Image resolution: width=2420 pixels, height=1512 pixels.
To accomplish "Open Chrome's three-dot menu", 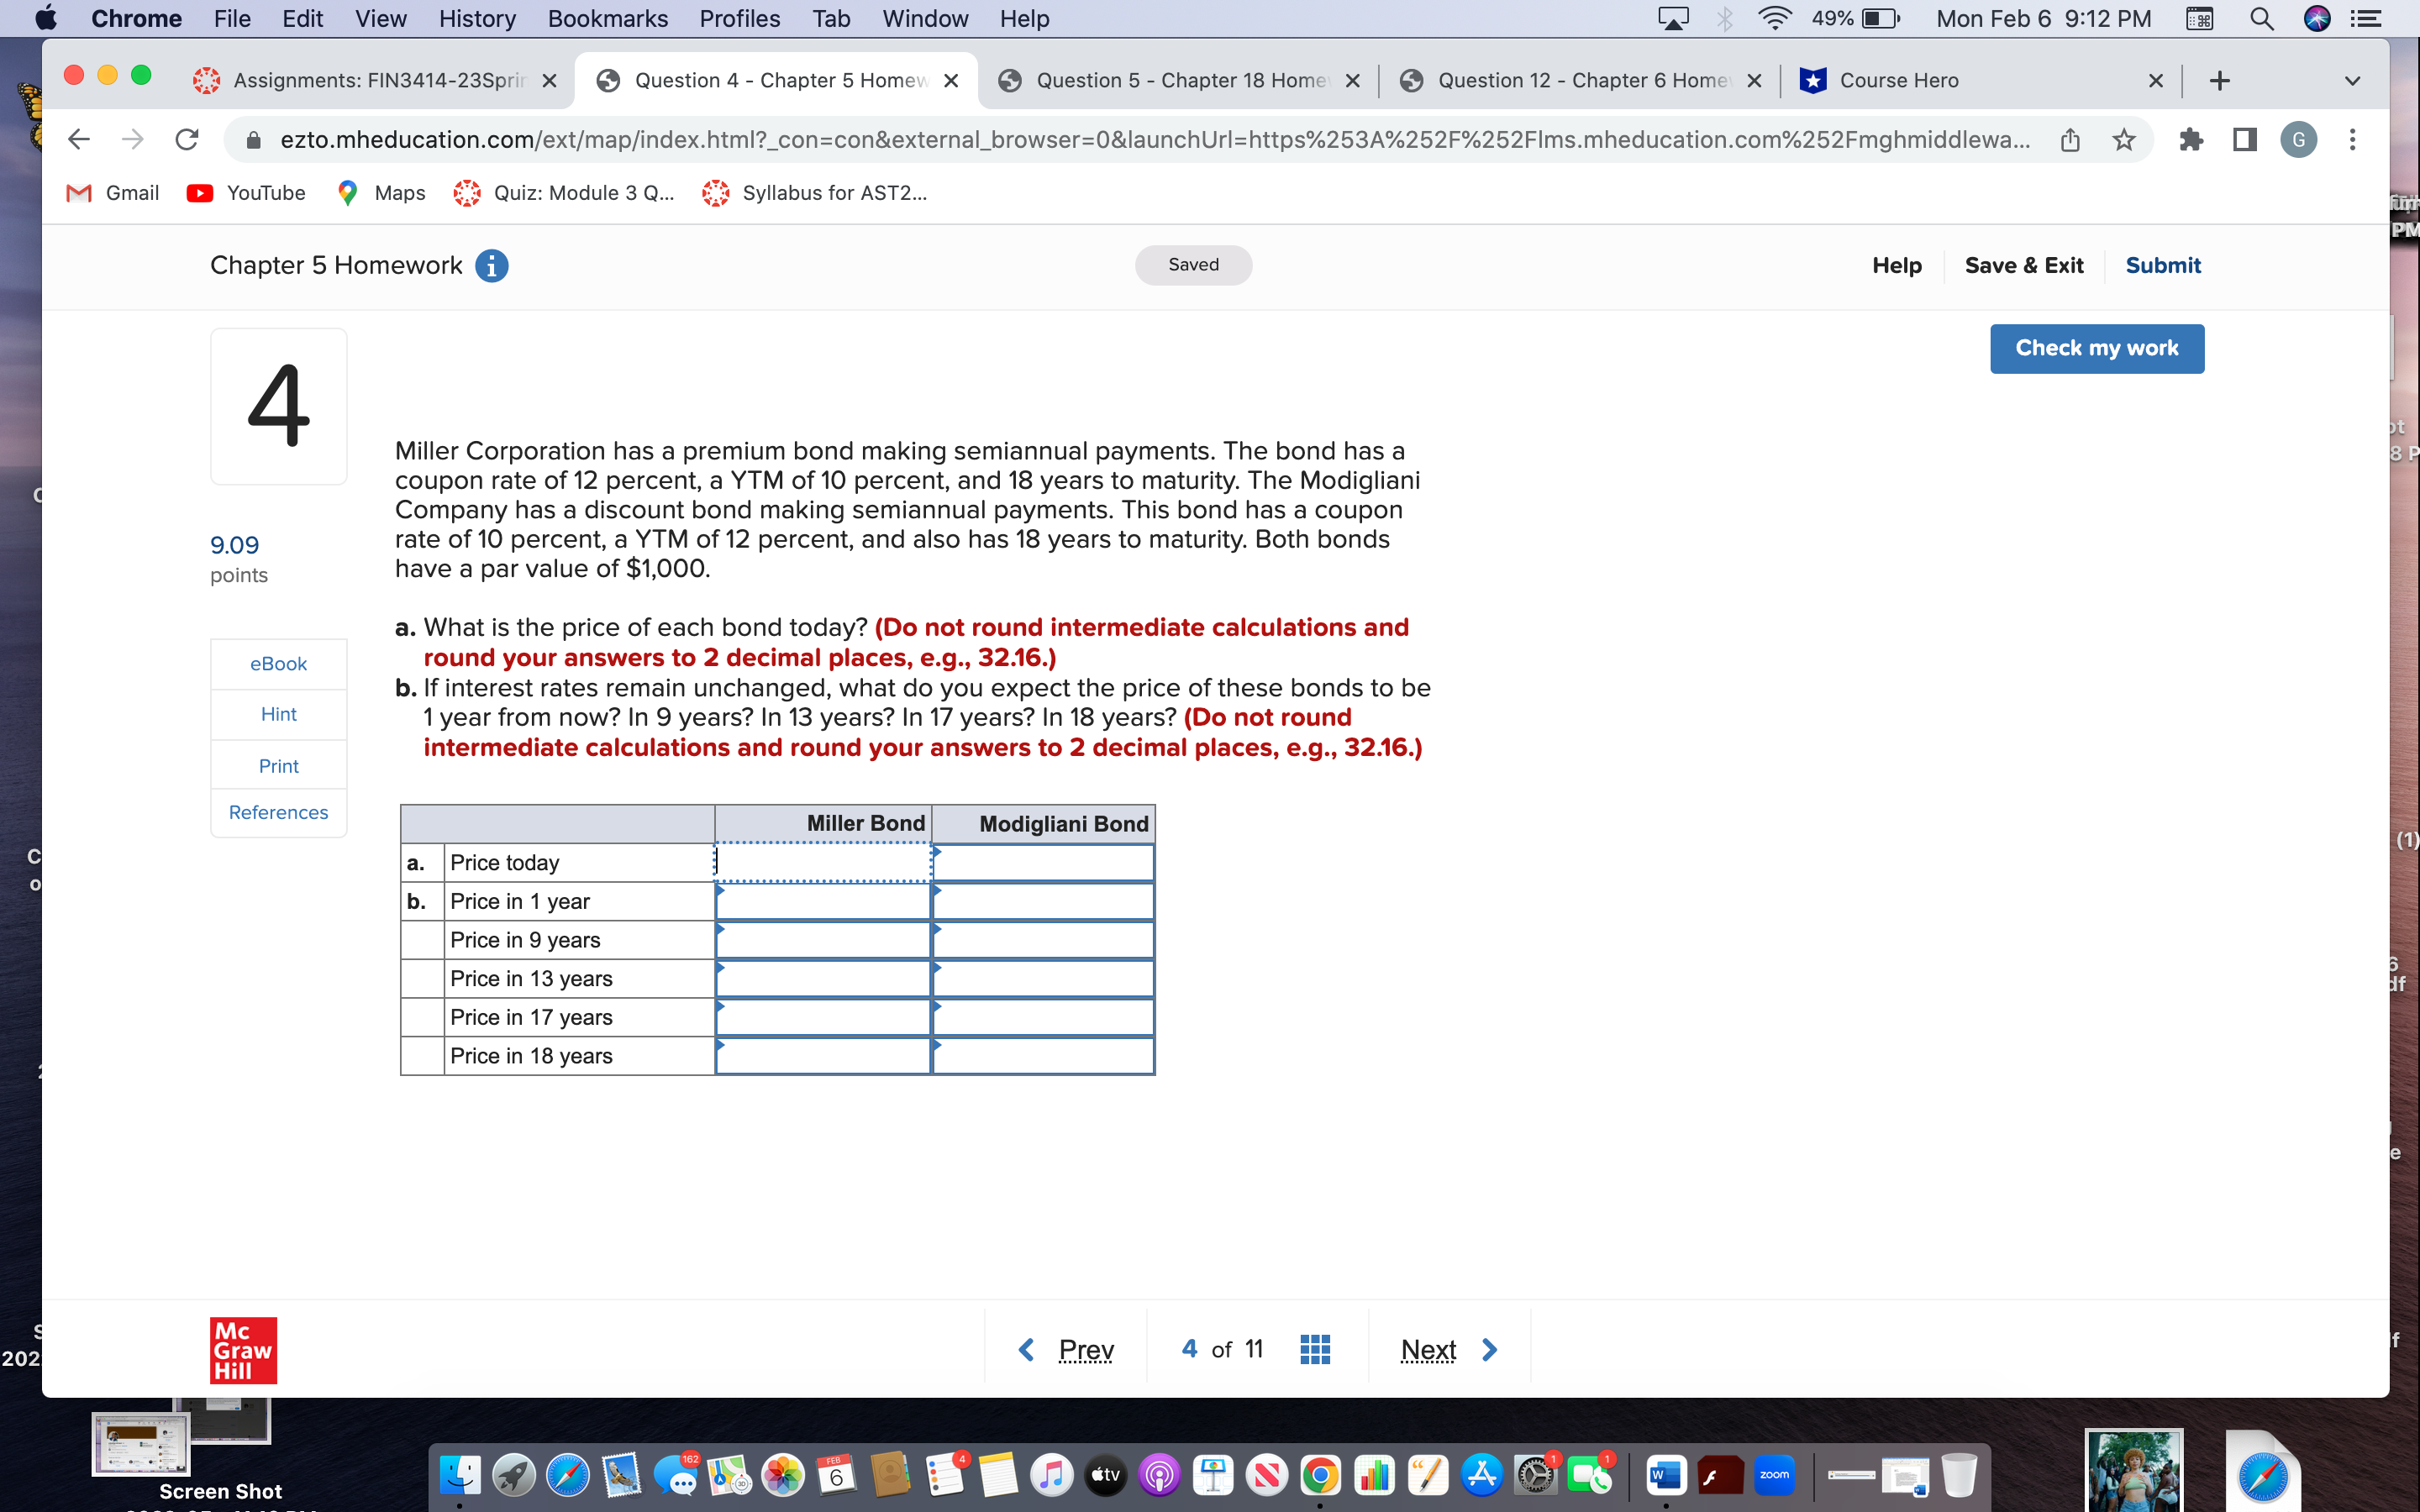I will pos(2353,139).
